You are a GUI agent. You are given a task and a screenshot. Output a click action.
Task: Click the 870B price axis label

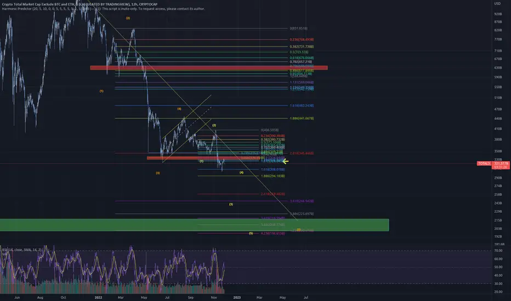[x=498, y=22]
